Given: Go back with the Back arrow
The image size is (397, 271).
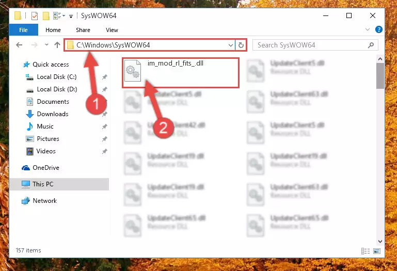Looking at the screenshot, I should pyautogui.click(x=19, y=45).
